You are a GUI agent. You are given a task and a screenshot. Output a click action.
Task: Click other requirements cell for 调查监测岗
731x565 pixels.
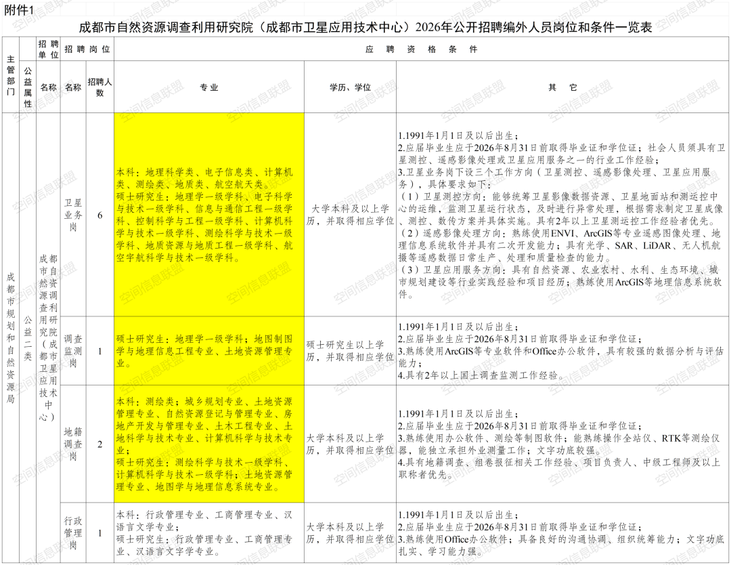click(x=562, y=350)
